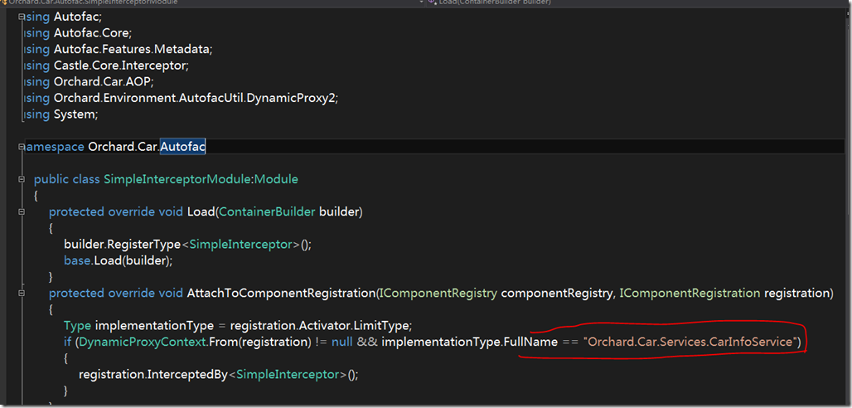The image size is (852, 408).
Task: Click the base type "Module" after the colon
Action: coord(277,179)
